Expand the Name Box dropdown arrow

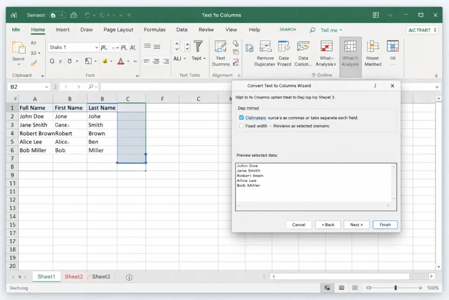click(x=46, y=87)
